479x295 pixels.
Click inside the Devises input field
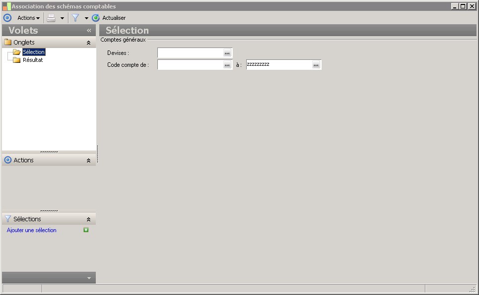coord(190,53)
